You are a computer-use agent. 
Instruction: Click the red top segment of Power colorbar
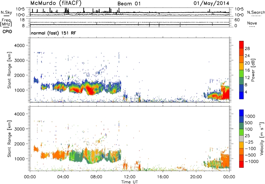click(241, 45)
